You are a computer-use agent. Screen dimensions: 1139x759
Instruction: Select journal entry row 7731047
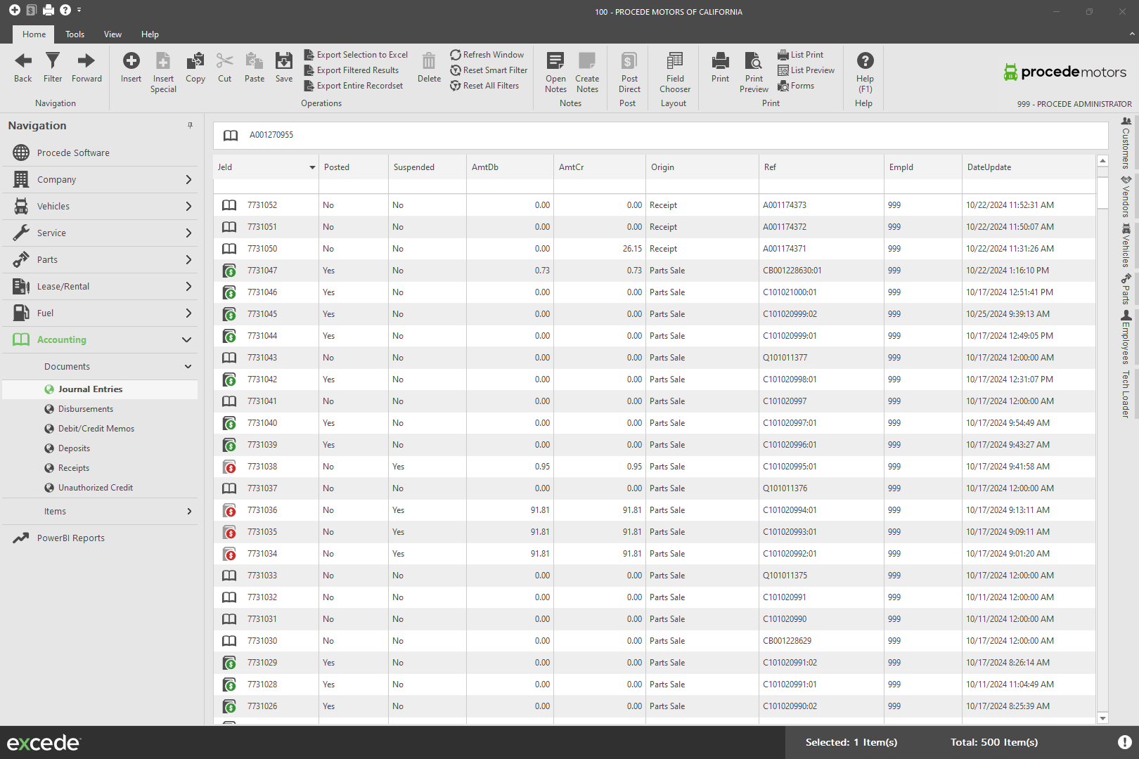click(262, 271)
